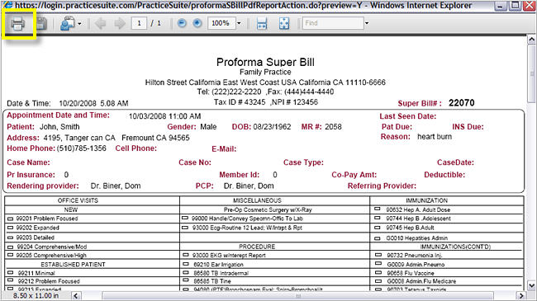The width and height of the screenshot is (537, 301).
Task: Check the 90732 Pneumonia Inj box
Action: pyautogui.click(x=378, y=255)
